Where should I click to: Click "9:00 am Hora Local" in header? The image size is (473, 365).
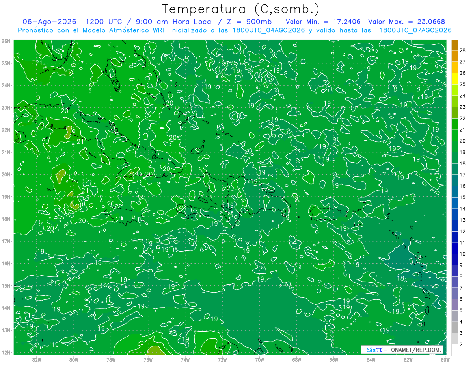[x=175, y=22]
